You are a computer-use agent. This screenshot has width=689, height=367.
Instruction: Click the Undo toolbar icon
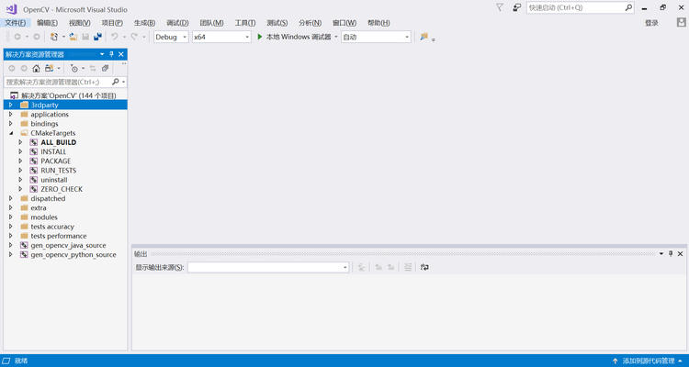click(x=115, y=37)
